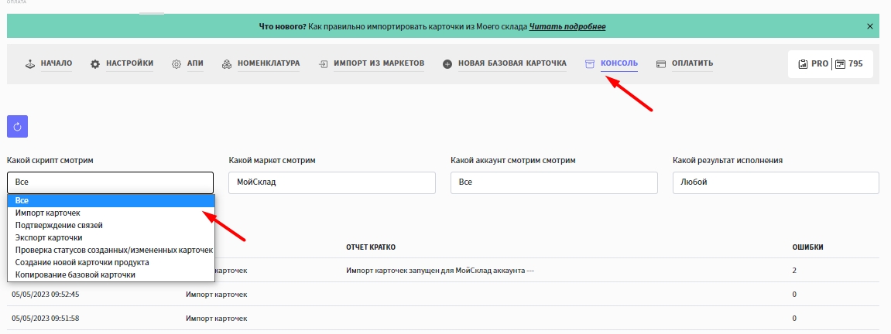Expand the Какой маркет смотрим dropdown

(332, 182)
